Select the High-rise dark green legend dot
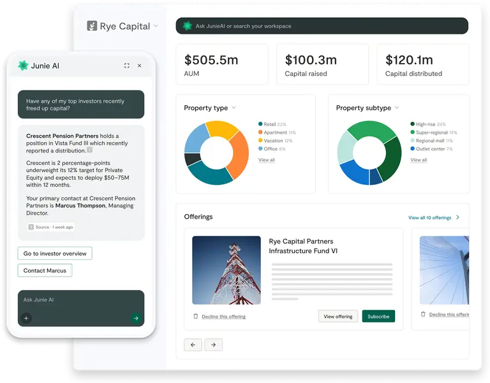 (x=413, y=124)
